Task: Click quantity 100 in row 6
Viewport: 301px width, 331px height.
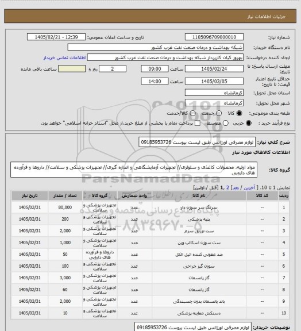Action: click(65, 266)
